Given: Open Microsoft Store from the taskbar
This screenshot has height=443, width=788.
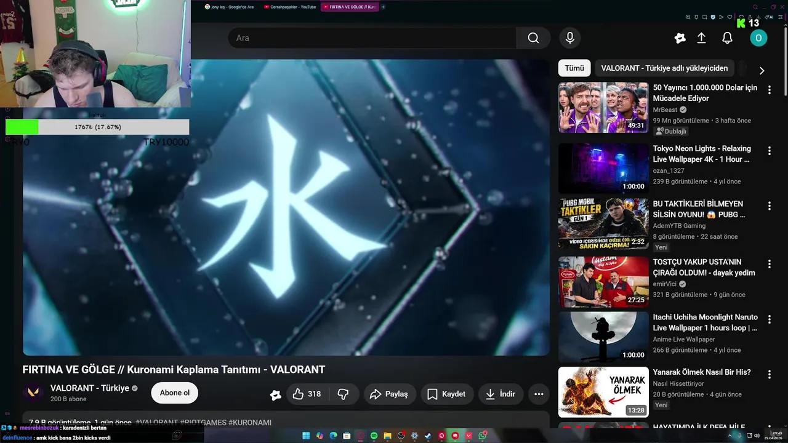Looking at the screenshot, I should [347, 436].
